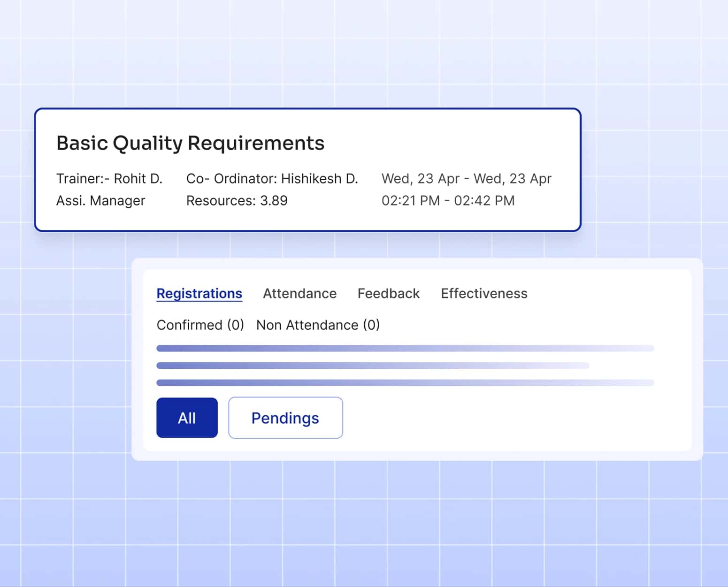Select the Non Attendance (0) filter
This screenshot has height=587, width=728.
point(317,325)
